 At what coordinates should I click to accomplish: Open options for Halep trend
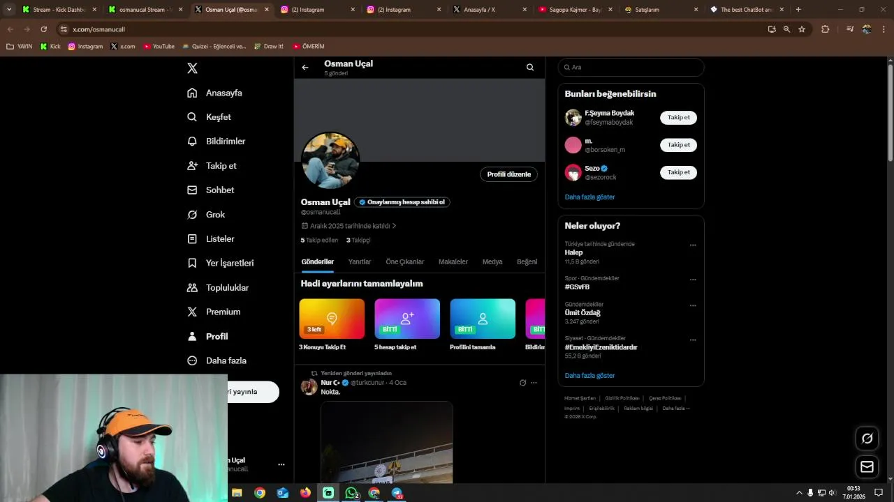[x=693, y=245]
